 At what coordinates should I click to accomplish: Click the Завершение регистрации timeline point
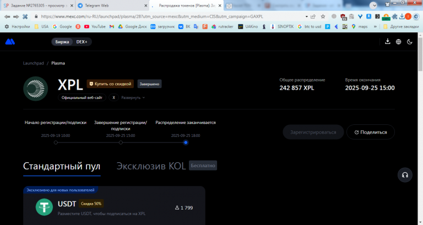121,142
